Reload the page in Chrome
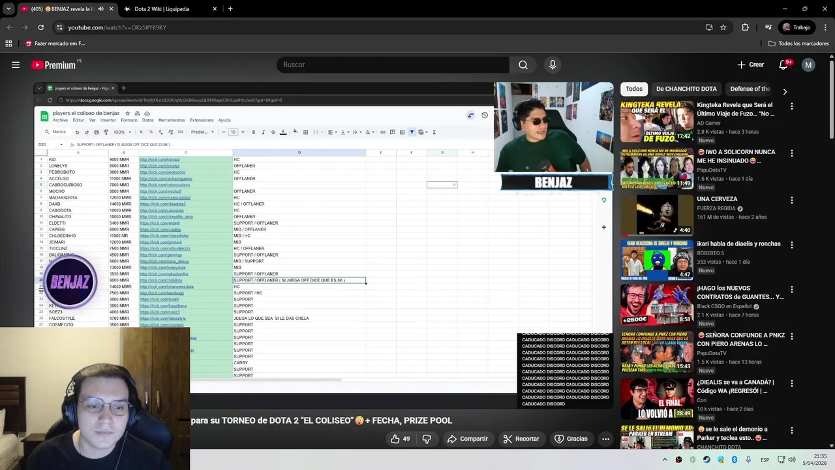 [x=40, y=27]
